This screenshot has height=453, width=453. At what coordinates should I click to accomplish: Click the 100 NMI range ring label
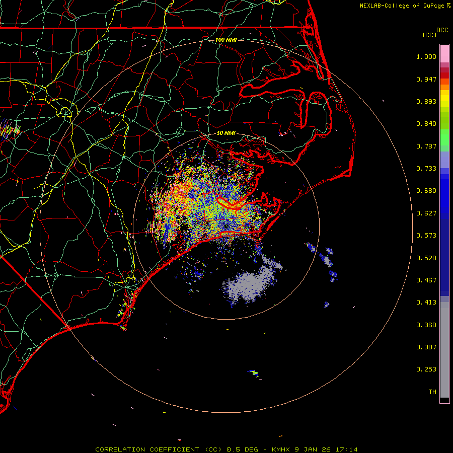[x=226, y=40]
